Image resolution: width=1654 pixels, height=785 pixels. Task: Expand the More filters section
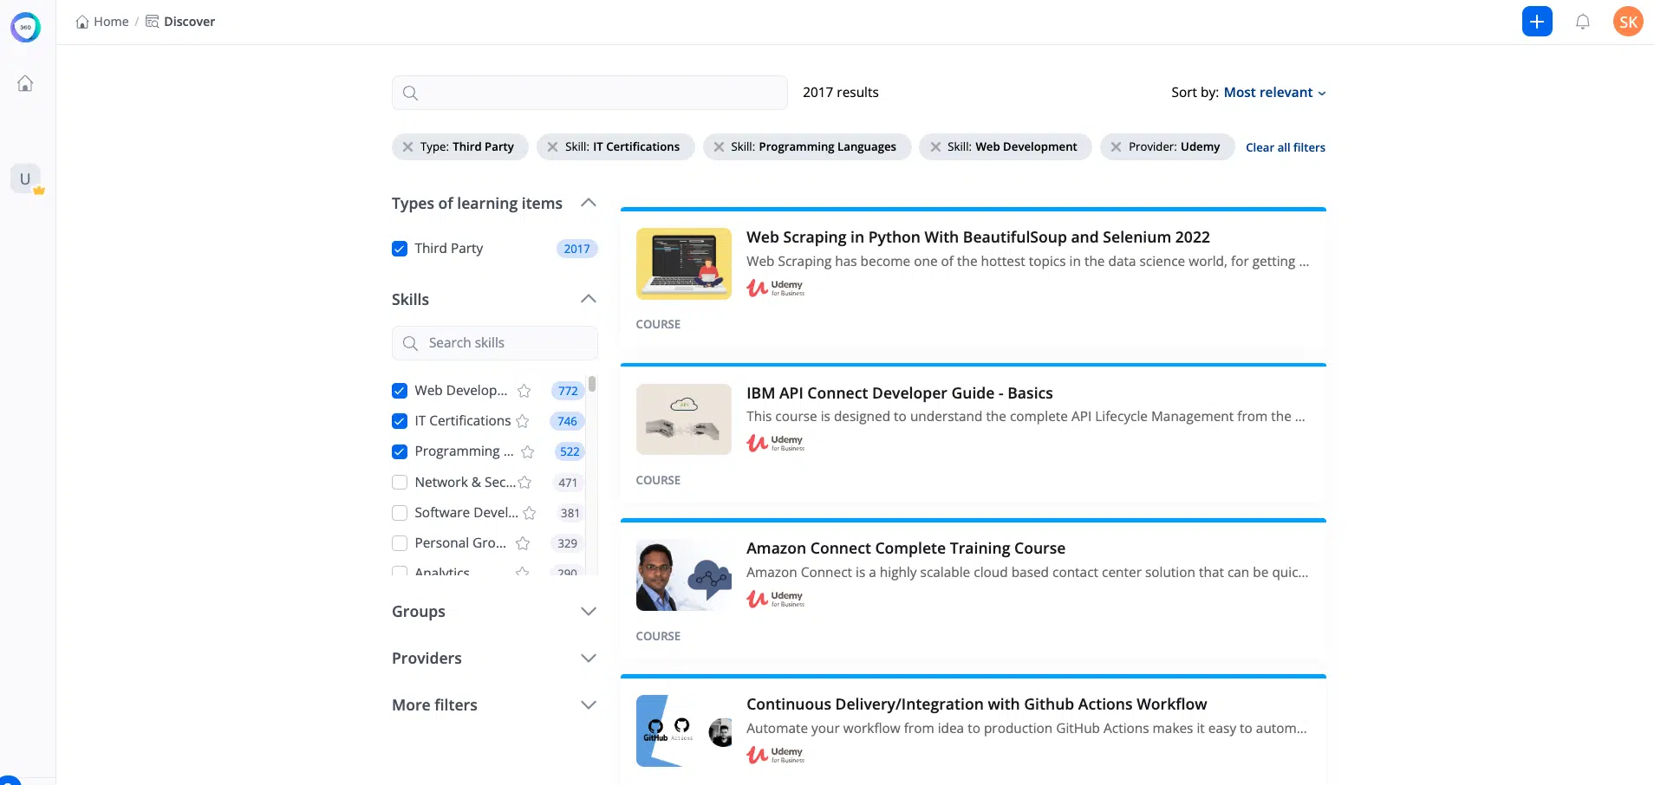click(589, 705)
